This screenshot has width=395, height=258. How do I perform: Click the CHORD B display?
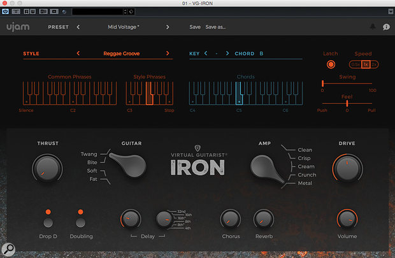[249, 54]
